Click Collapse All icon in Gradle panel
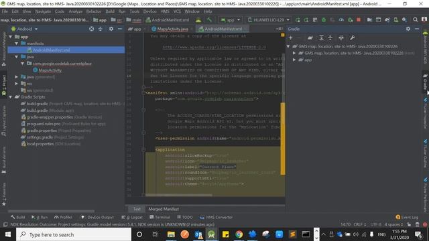 pyautogui.click(x=330, y=37)
